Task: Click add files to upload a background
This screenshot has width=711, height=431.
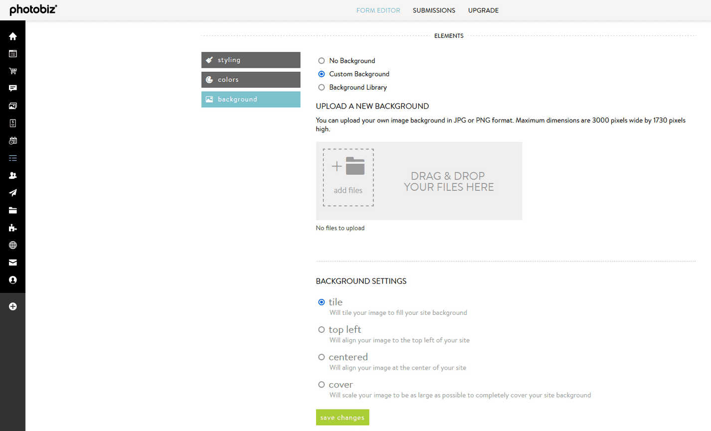Action: [348, 177]
